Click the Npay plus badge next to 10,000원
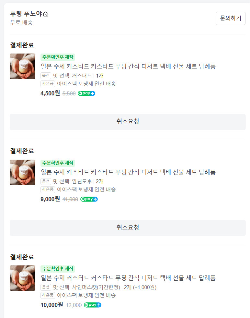Viewport: 250px width, 318px height. point(93,305)
